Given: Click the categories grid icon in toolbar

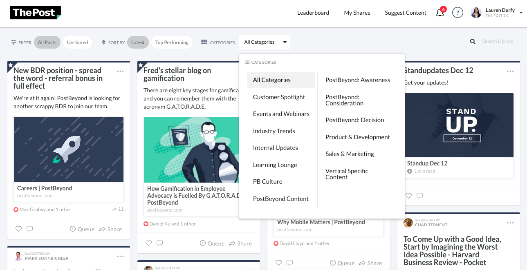Looking at the screenshot, I should click(204, 42).
